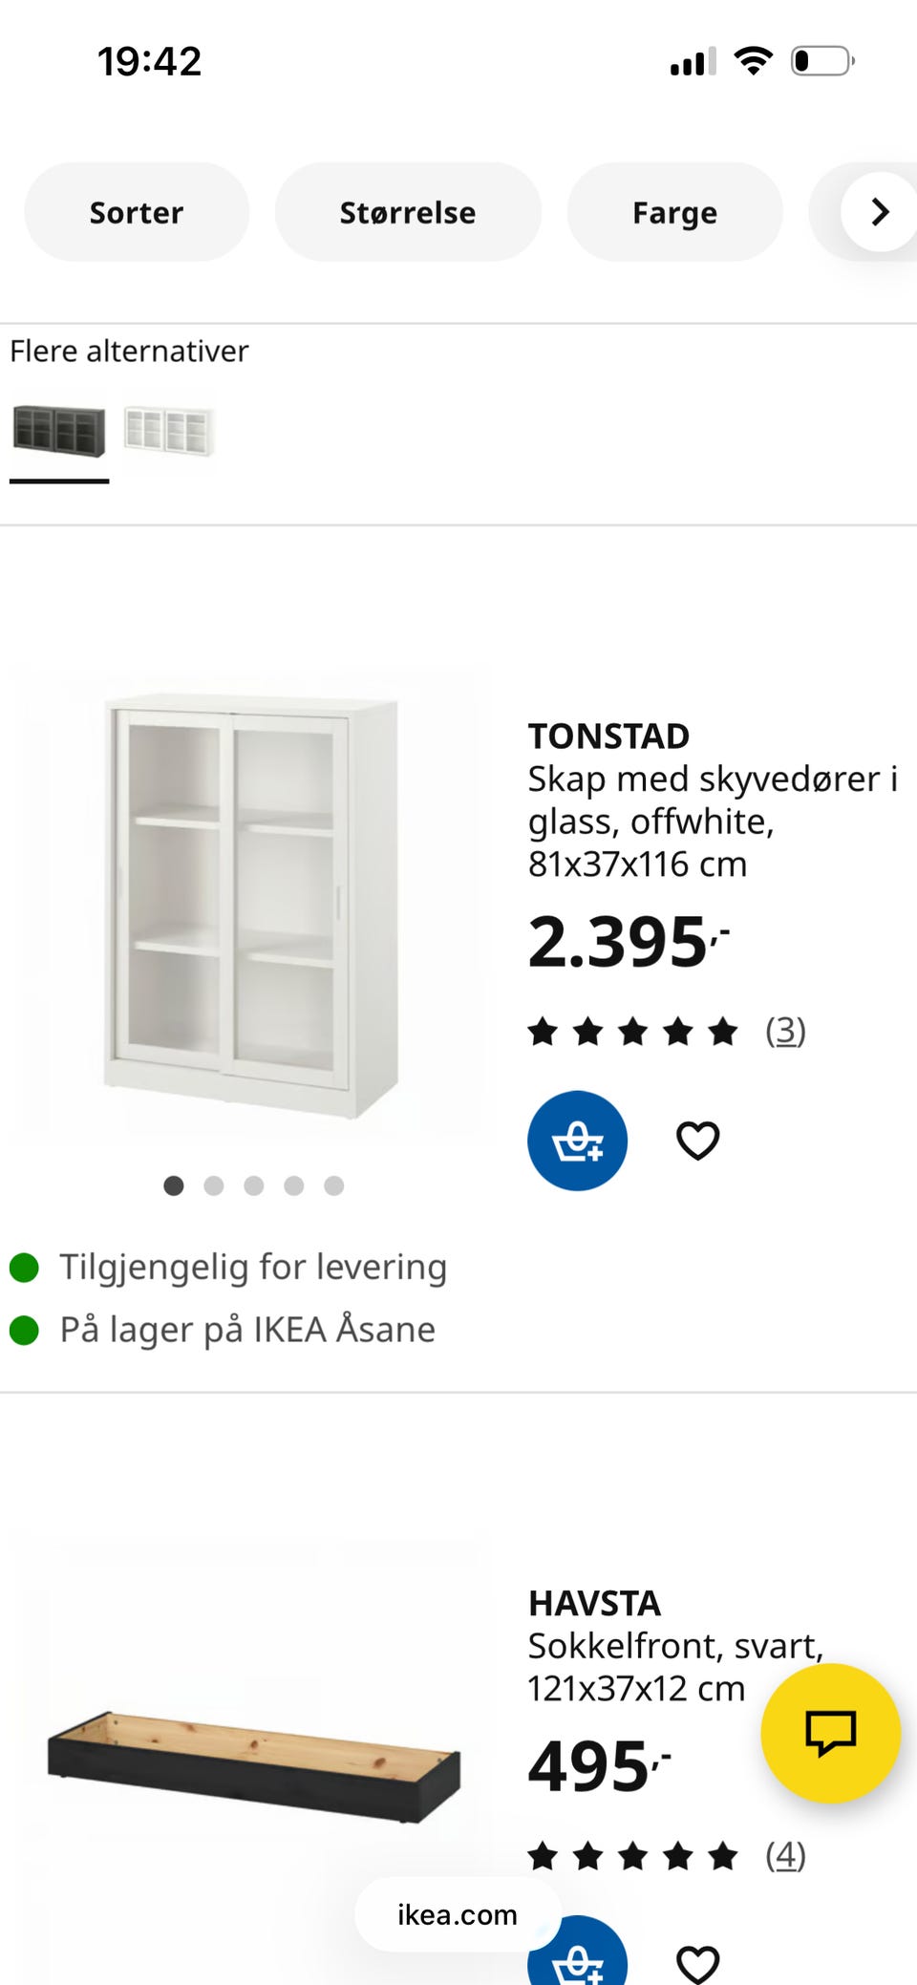The width and height of the screenshot is (917, 1985).
Task: Add TONSTAD cabinet to shopping basket
Action: coord(577,1141)
